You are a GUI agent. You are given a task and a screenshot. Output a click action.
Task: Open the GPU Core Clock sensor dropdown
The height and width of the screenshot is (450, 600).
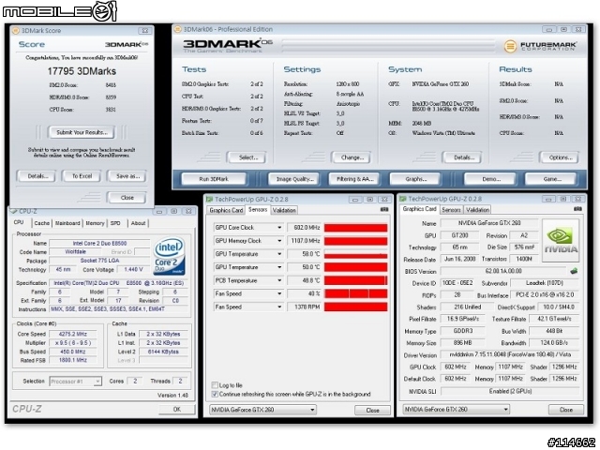(x=279, y=227)
